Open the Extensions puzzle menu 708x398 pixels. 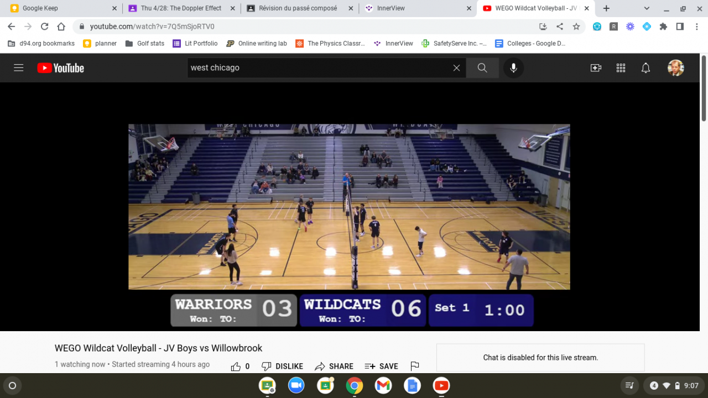pyautogui.click(x=663, y=27)
